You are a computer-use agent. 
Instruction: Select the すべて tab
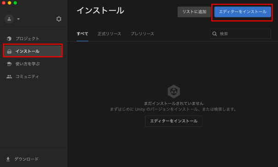pos(82,34)
